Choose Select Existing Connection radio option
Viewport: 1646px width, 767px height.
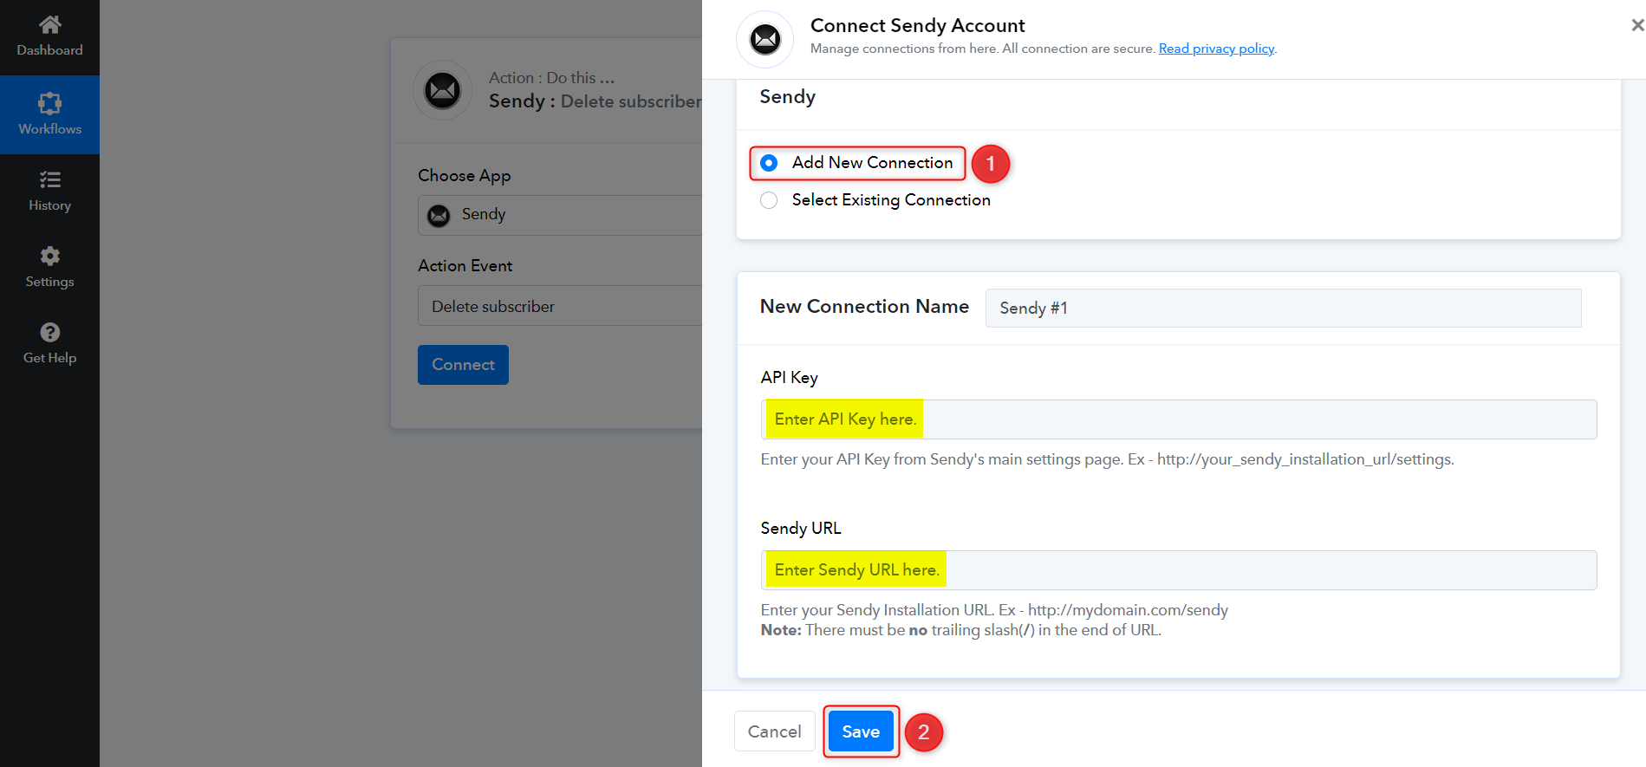769,200
